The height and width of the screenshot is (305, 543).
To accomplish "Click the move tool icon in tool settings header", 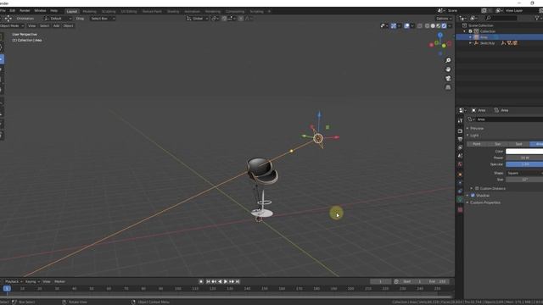I will 8,19.
